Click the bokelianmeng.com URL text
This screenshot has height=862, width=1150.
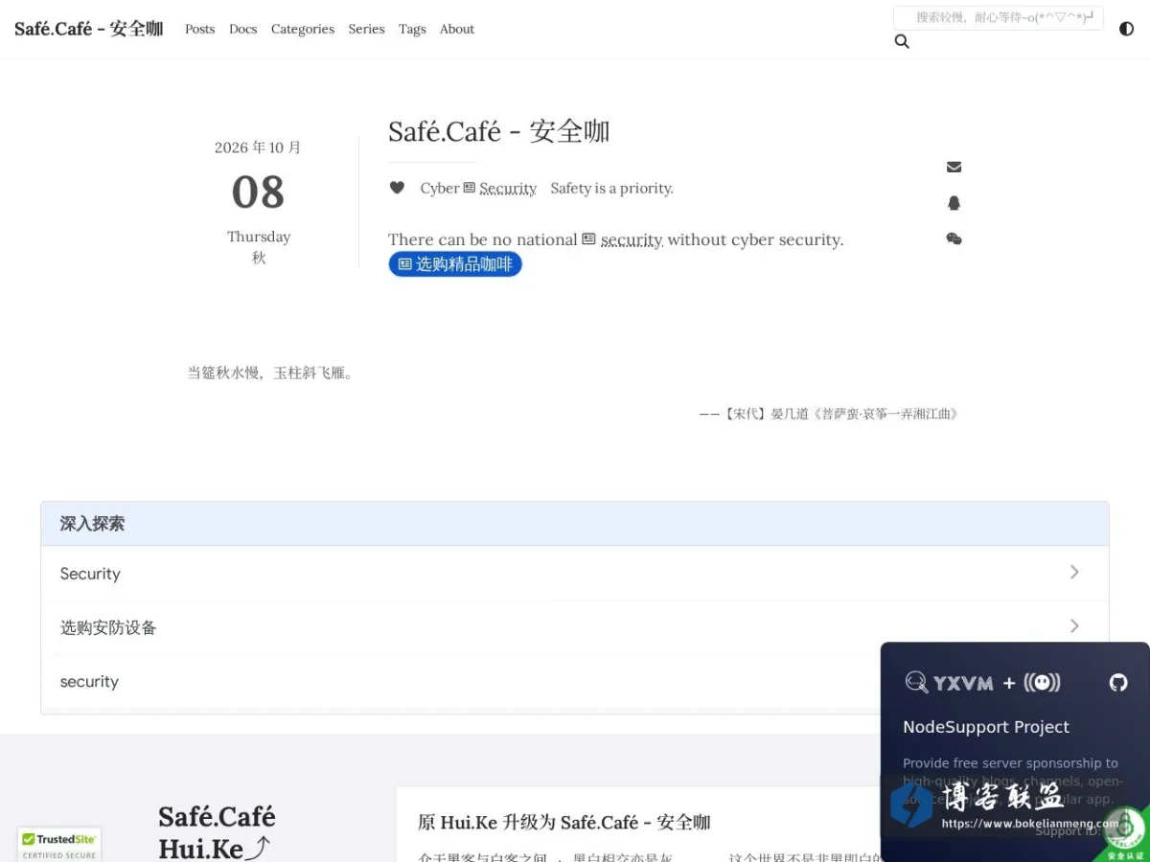(1030, 824)
